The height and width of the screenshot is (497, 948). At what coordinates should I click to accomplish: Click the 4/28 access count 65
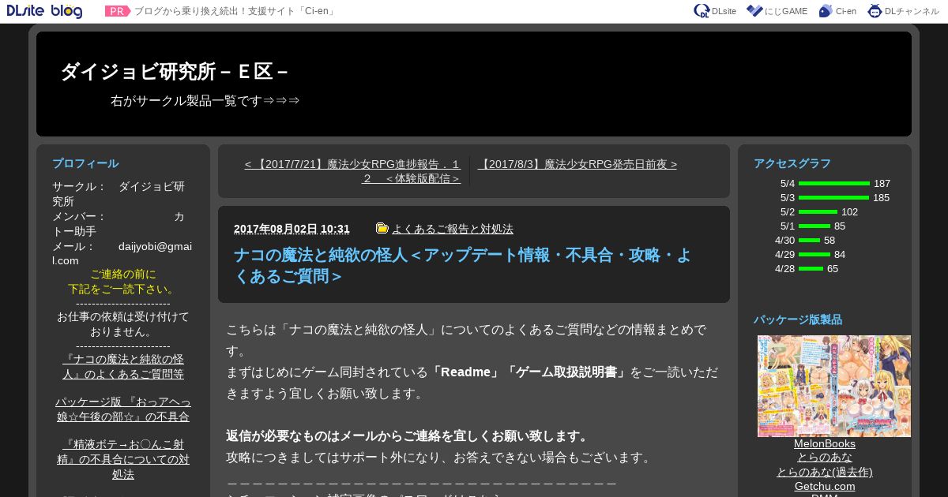coord(833,269)
